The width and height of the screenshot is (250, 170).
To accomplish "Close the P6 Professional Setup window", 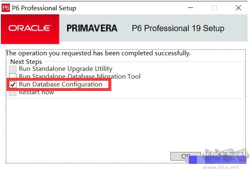I will coord(239,8).
